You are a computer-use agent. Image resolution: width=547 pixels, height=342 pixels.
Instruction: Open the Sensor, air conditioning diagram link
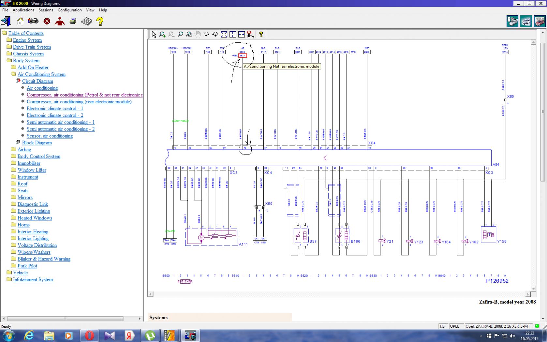tap(50, 136)
